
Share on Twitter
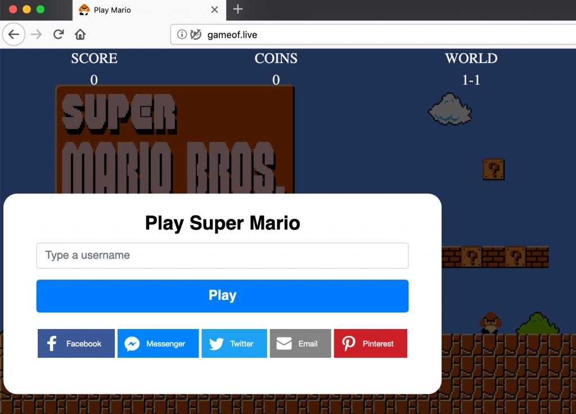point(235,344)
